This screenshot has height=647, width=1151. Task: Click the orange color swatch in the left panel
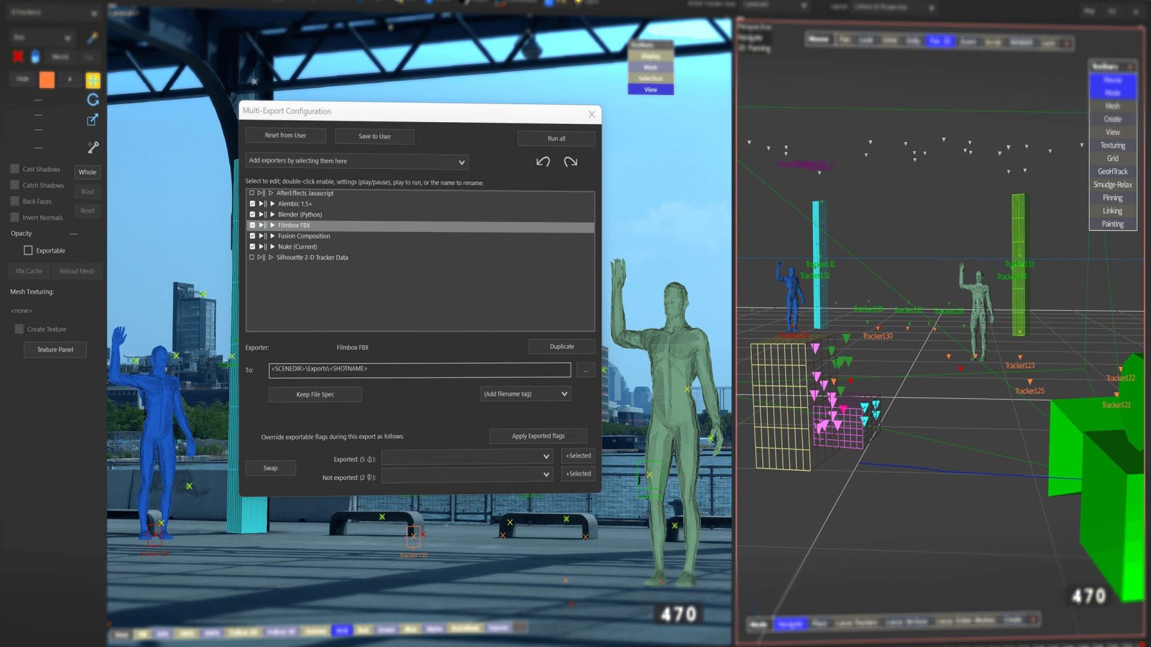pyautogui.click(x=46, y=78)
